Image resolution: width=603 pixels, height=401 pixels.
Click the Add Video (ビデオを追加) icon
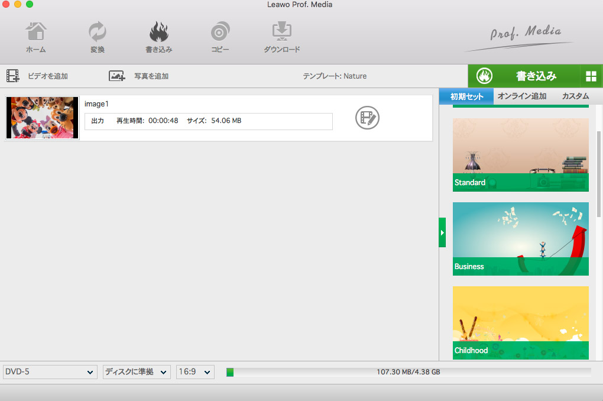(x=13, y=76)
